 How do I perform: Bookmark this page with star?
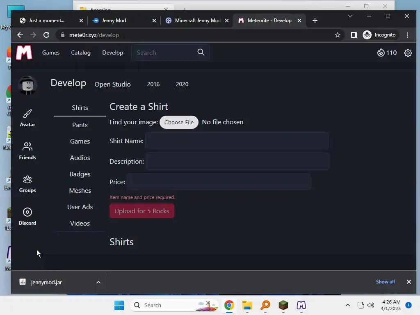click(x=338, y=35)
